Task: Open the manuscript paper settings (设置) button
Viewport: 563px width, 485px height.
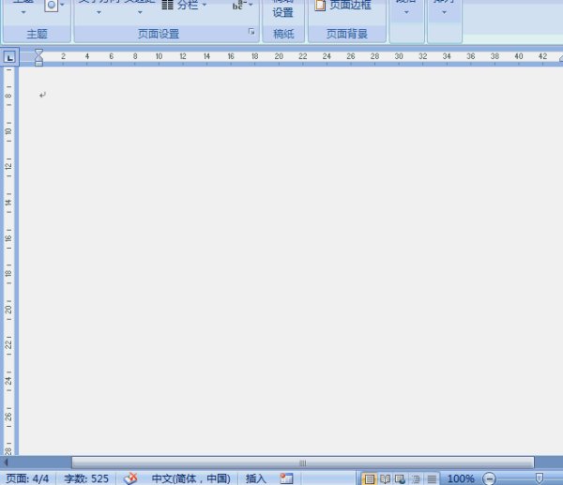Action: pos(283,10)
